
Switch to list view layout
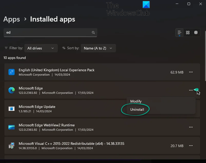[180, 32]
